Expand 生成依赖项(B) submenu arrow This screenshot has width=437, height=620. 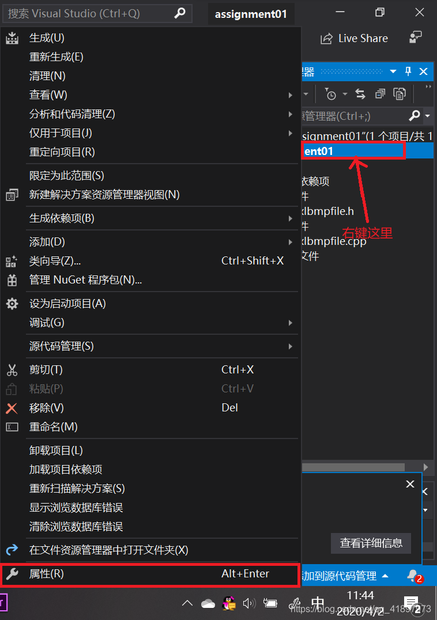coord(291,218)
